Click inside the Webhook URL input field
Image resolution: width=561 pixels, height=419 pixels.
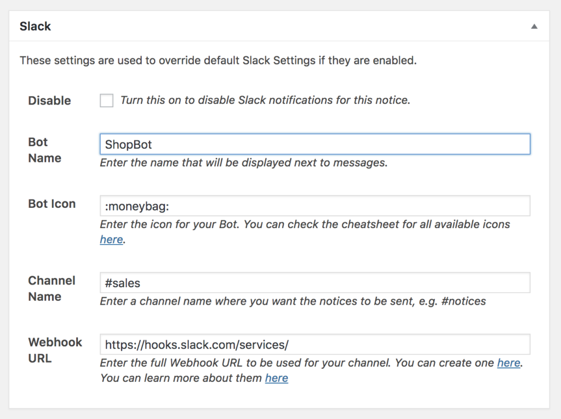point(314,345)
